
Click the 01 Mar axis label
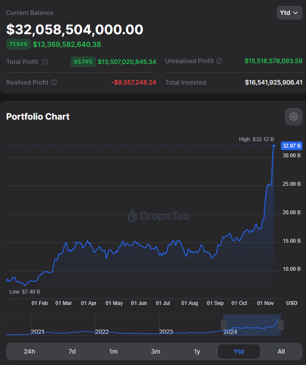[64, 303]
